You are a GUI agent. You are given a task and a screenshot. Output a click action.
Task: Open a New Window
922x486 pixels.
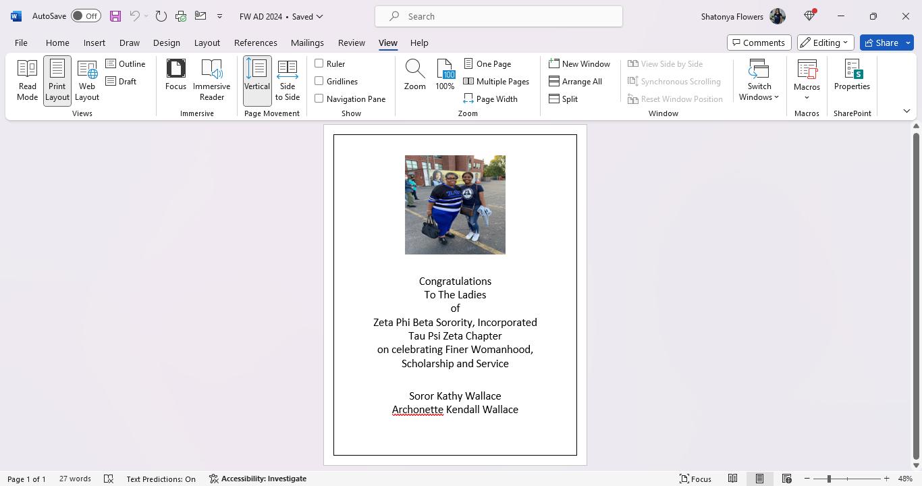point(580,63)
